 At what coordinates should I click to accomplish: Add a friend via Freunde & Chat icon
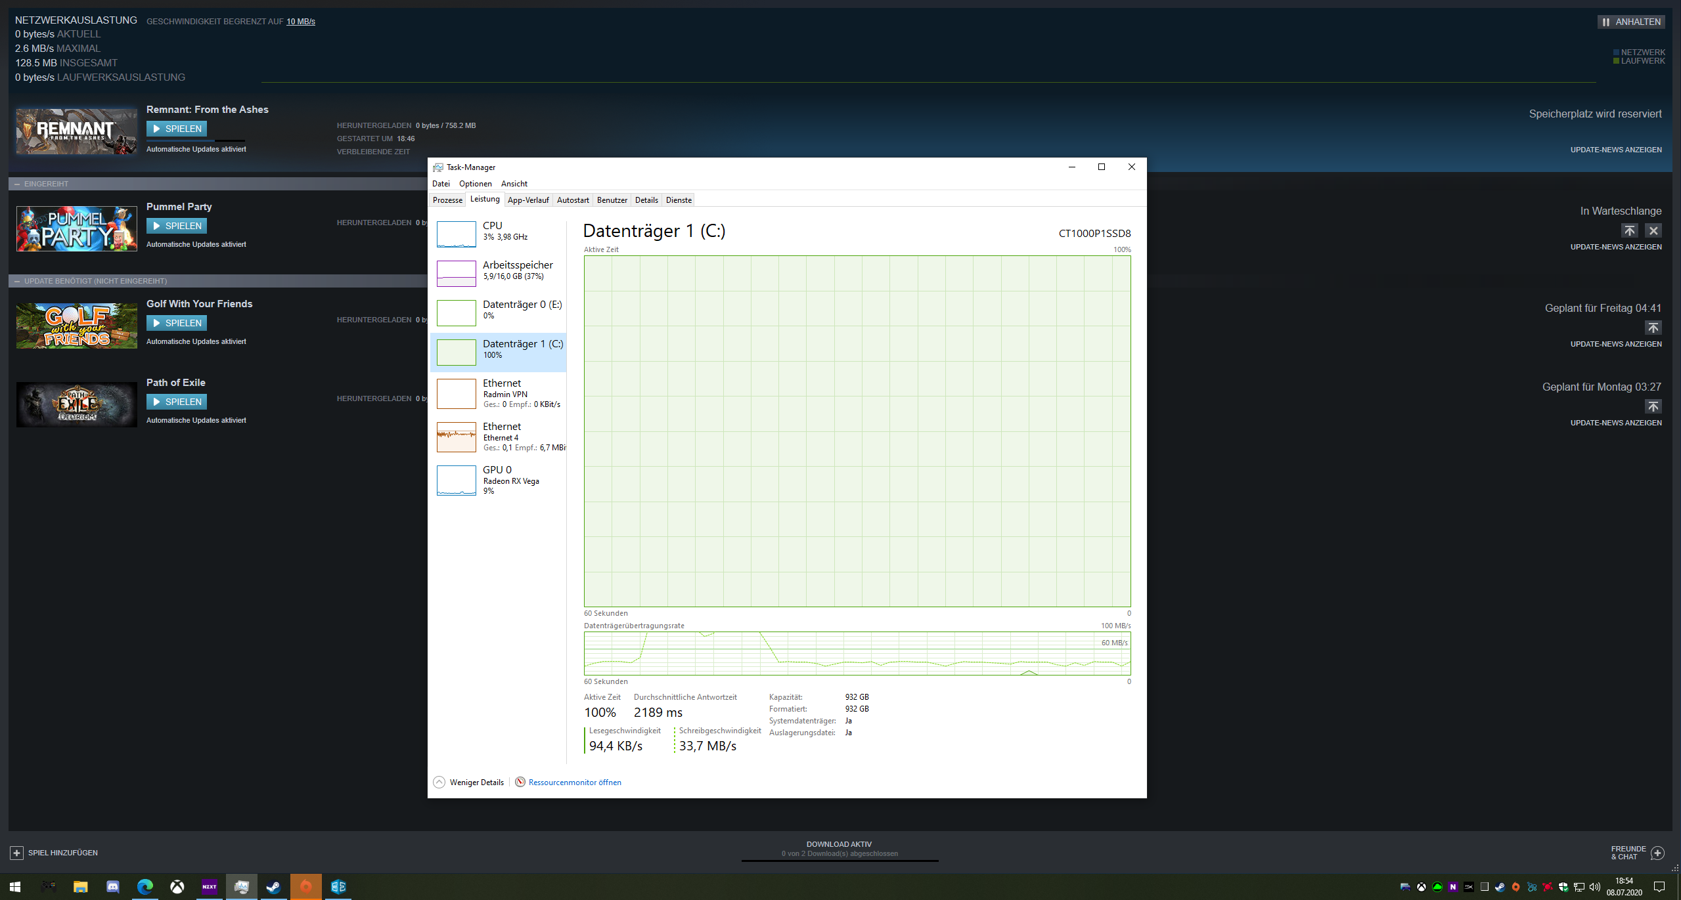1657,853
